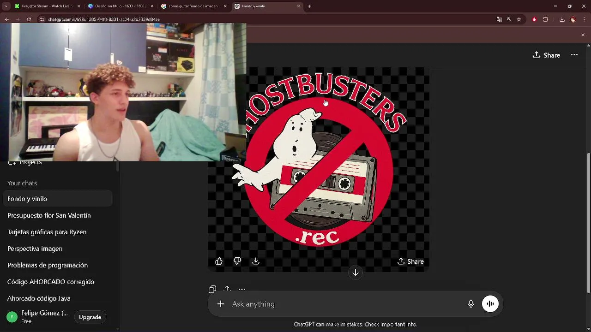Open the plus attachment menu in composer
The width and height of the screenshot is (591, 332).
point(221,304)
